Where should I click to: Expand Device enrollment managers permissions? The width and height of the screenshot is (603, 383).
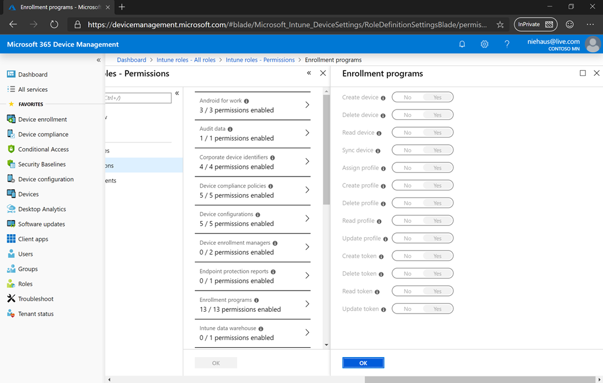coord(252,247)
